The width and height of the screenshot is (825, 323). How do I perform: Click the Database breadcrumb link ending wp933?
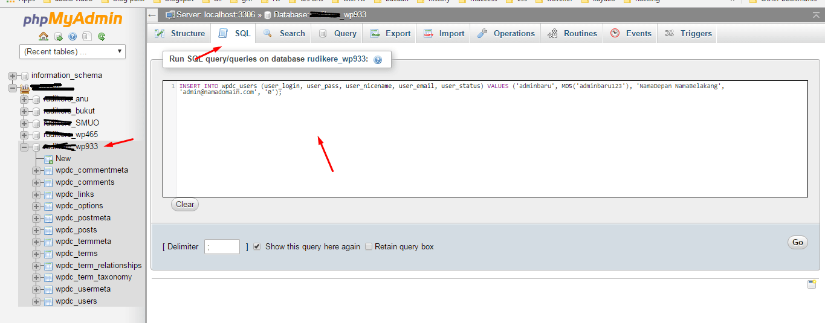point(320,14)
